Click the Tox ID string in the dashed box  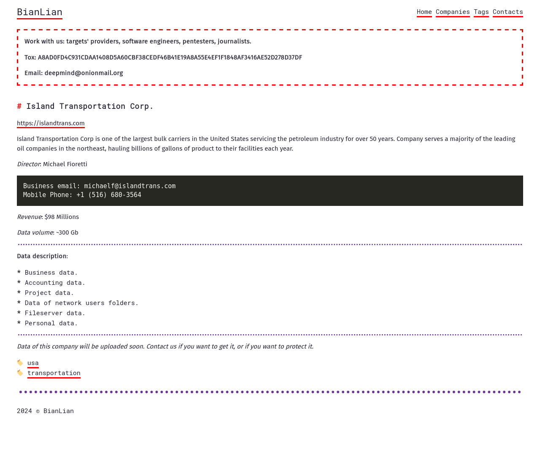[170, 57]
